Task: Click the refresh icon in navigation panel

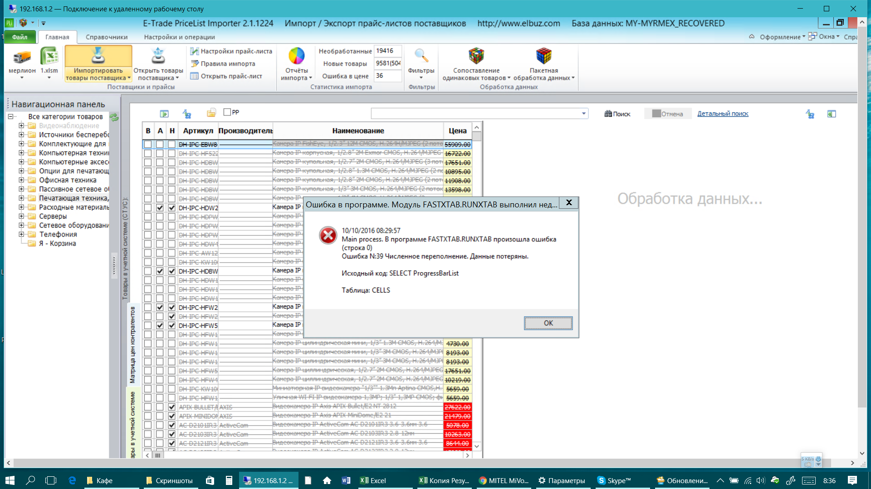Action: pyautogui.click(x=114, y=117)
